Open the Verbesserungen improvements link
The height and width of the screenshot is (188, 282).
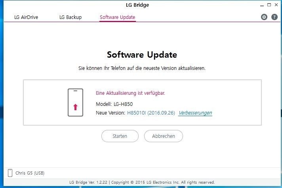pyautogui.click(x=195, y=113)
